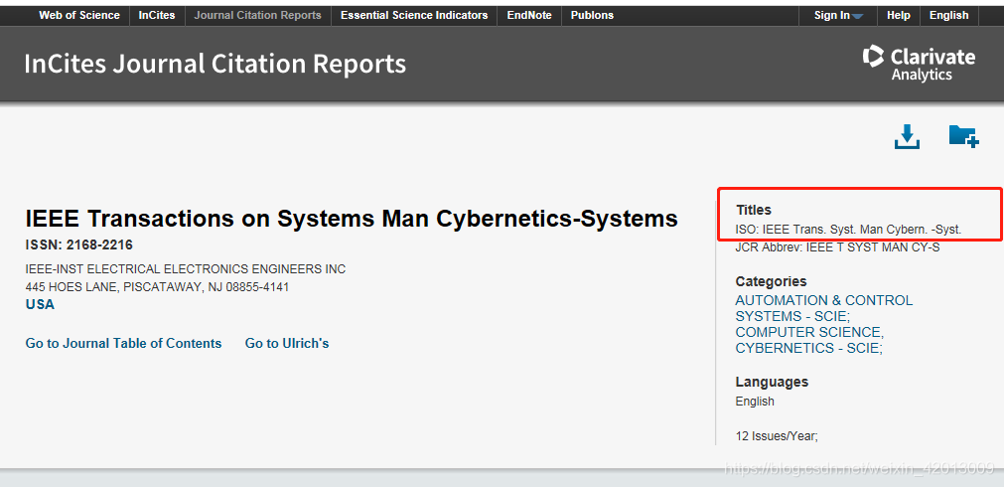Open Computer Science, Cybernetics - SCIE category
The image size is (1004, 487).
tap(809, 340)
